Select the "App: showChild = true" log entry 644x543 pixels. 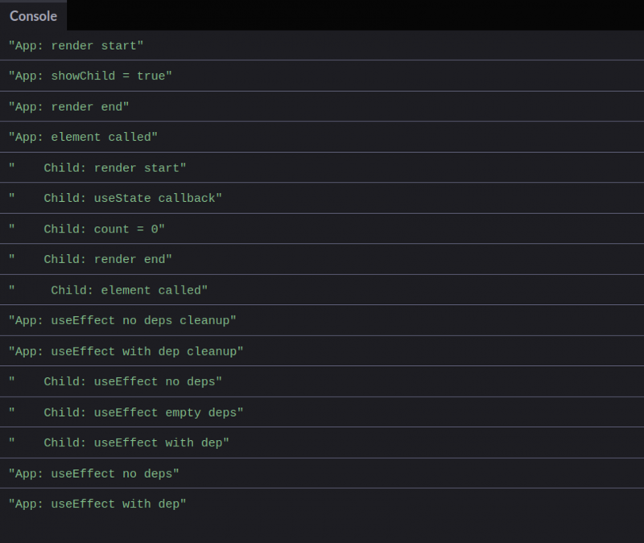click(322, 76)
